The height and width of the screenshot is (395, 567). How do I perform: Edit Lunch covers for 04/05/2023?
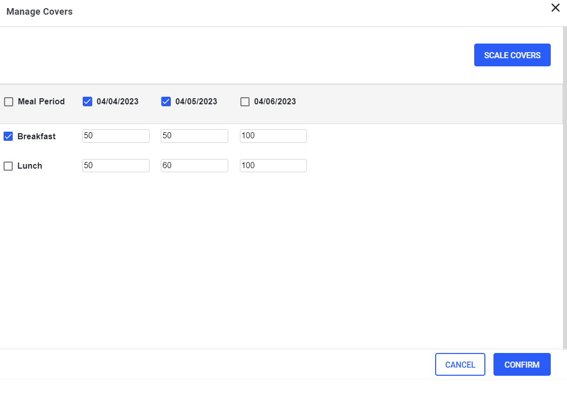coord(195,166)
